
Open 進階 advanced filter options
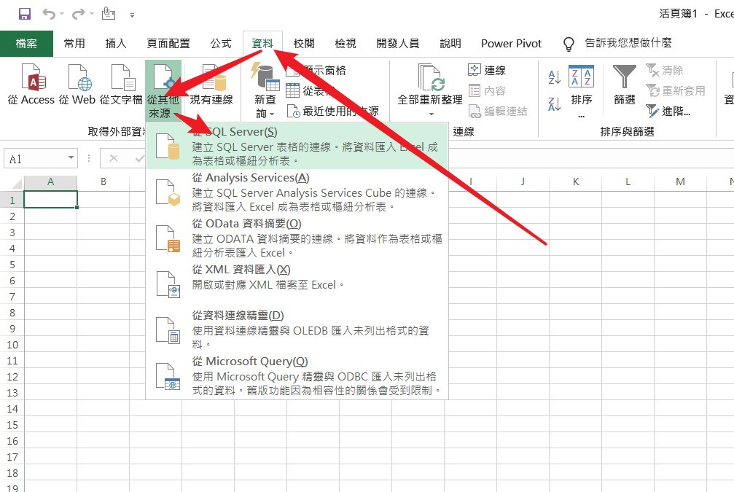[668, 112]
